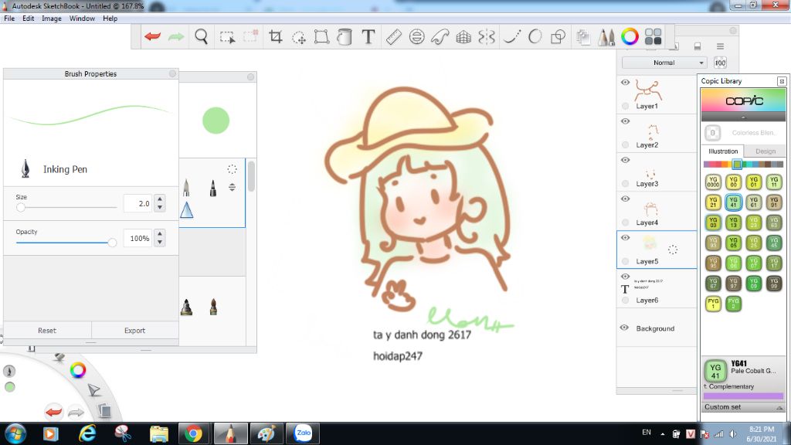791x445 pixels.
Task: Decrease Opacity with down arrow
Action: coord(160,242)
